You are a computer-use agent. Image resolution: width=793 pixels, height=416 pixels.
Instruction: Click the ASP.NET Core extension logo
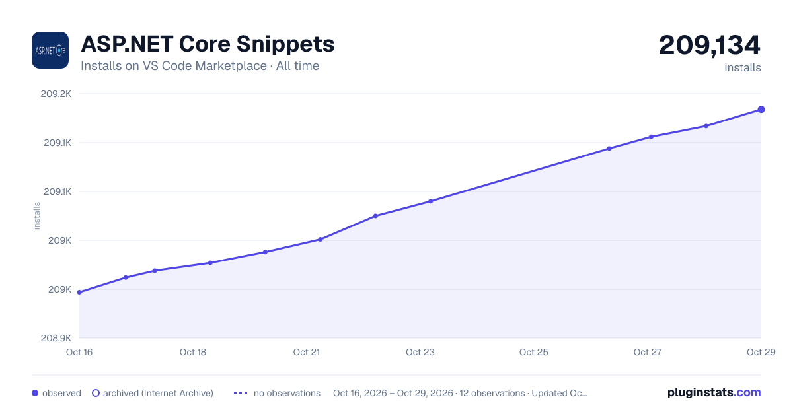click(50, 50)
